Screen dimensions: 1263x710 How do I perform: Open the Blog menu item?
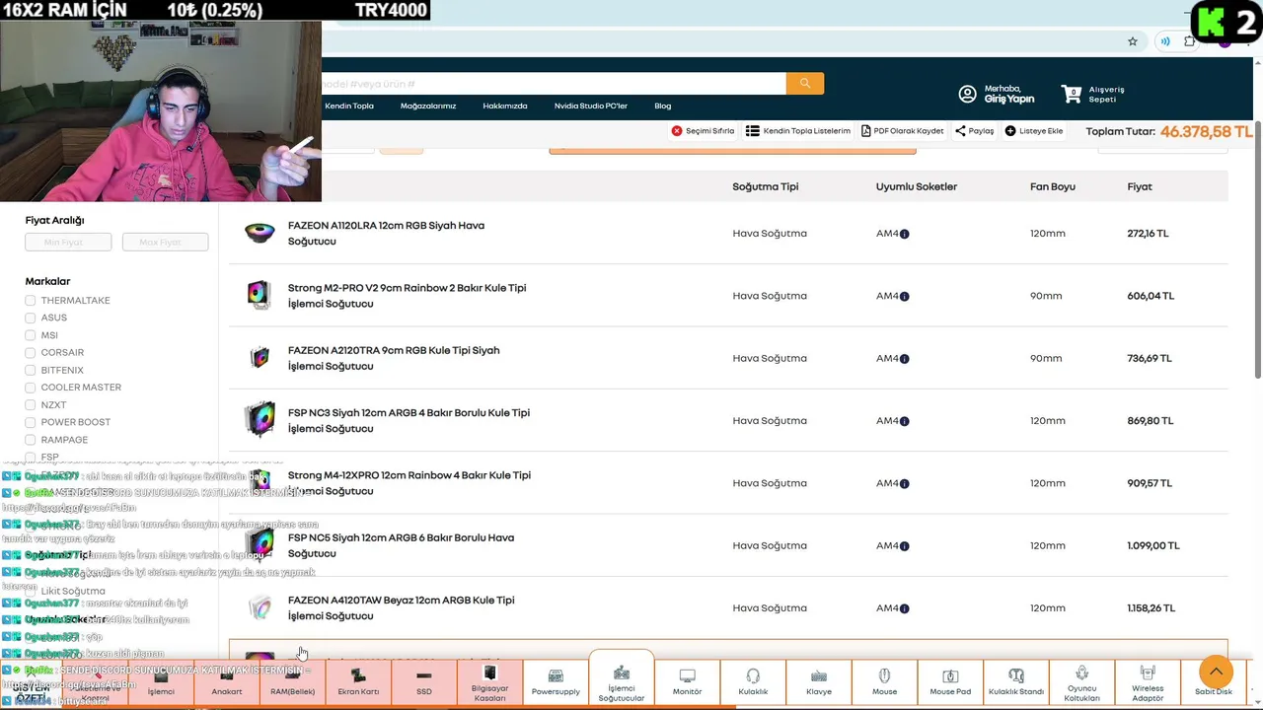663,106
